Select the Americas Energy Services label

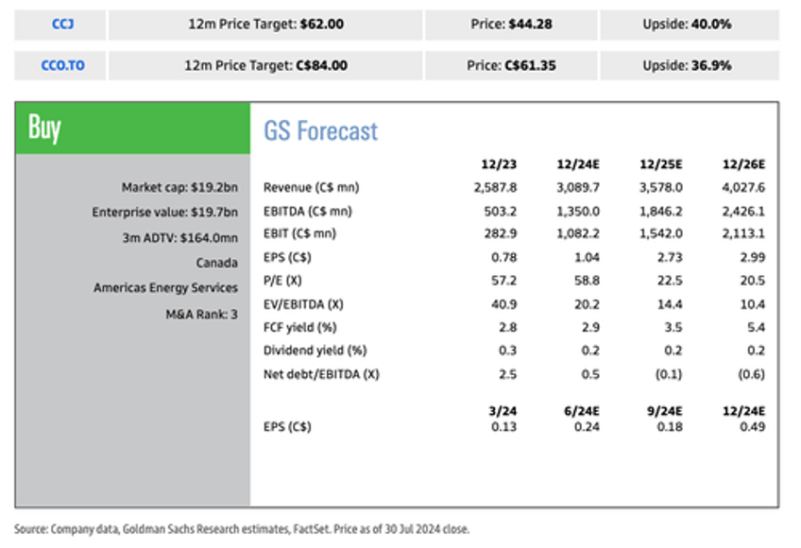(x=165, y=288)
